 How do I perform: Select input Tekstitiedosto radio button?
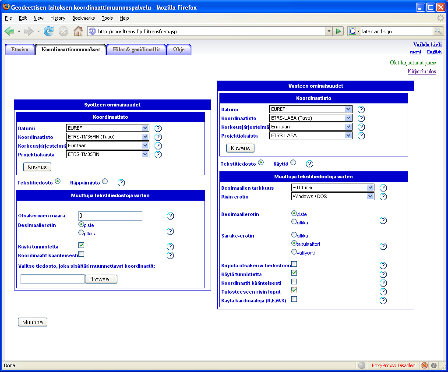(x=58, y=181)
